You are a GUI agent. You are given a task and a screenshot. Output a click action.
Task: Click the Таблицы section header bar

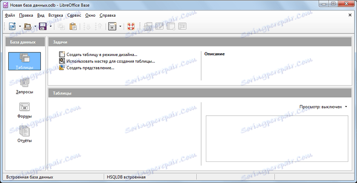coord(200,93)
